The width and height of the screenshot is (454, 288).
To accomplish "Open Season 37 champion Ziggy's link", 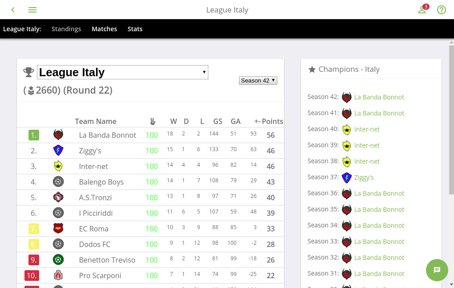I will click(364, 177).
